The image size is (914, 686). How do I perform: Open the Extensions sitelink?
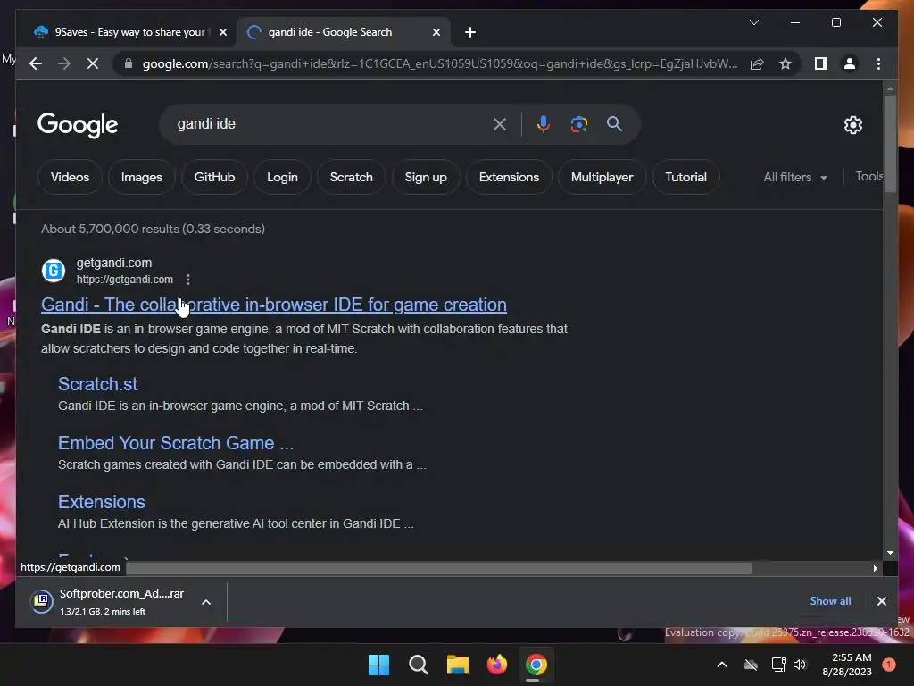pyautogui.click(x=102, y=502)
